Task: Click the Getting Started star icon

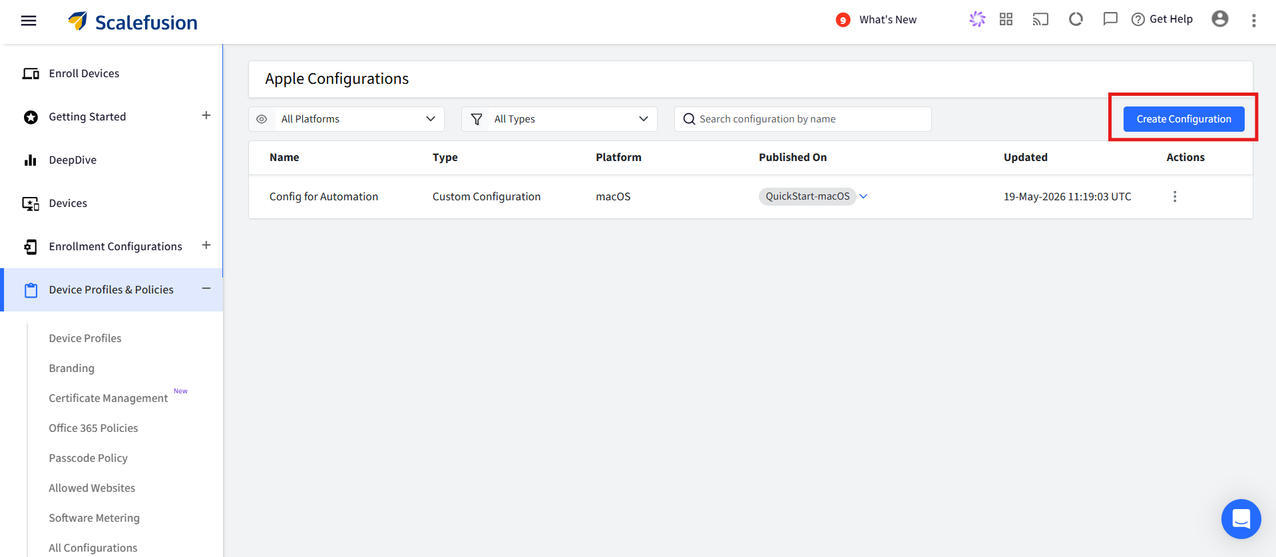Action: [31, 117]
